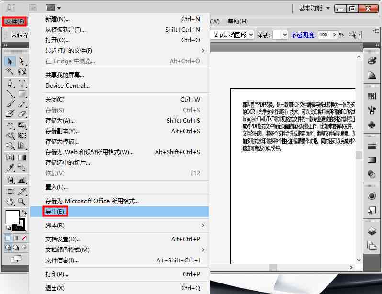Open the 基本功能 workspace switcher
Viewport: 382px width, 294px height.
pos(315,8)
